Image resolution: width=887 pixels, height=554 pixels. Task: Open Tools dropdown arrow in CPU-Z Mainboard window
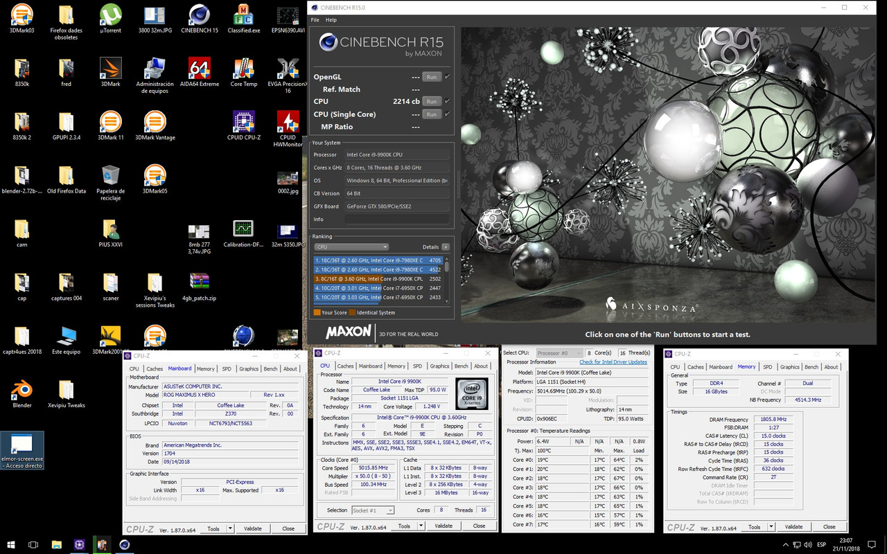[229, 528]
